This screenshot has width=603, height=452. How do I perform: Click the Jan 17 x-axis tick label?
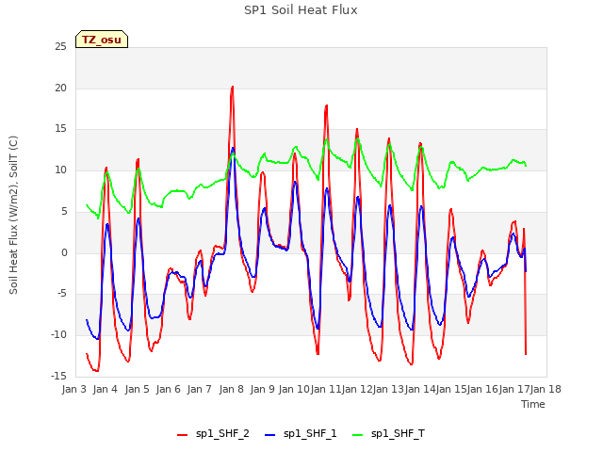514,389
